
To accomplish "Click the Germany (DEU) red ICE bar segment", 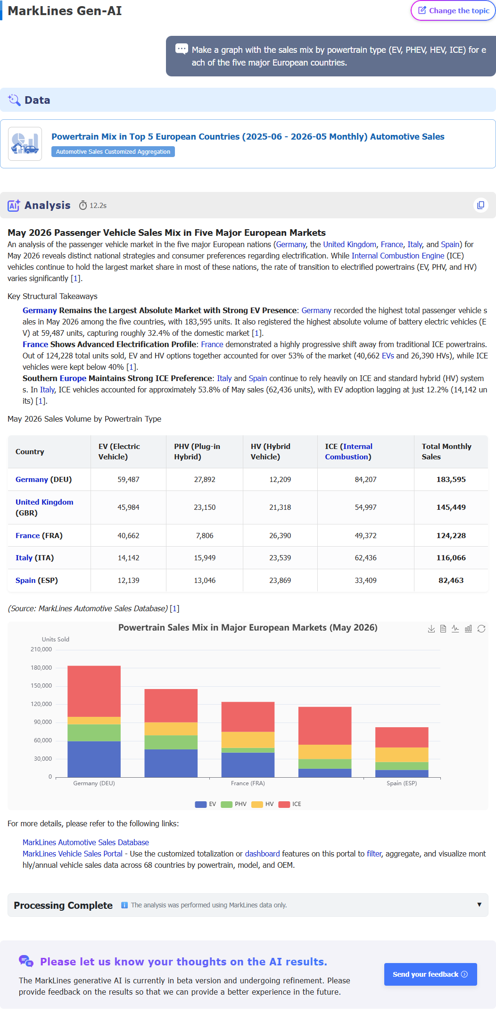I will click(94, 691).
